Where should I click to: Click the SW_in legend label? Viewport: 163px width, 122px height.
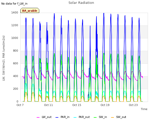click(x=103, y=117)
